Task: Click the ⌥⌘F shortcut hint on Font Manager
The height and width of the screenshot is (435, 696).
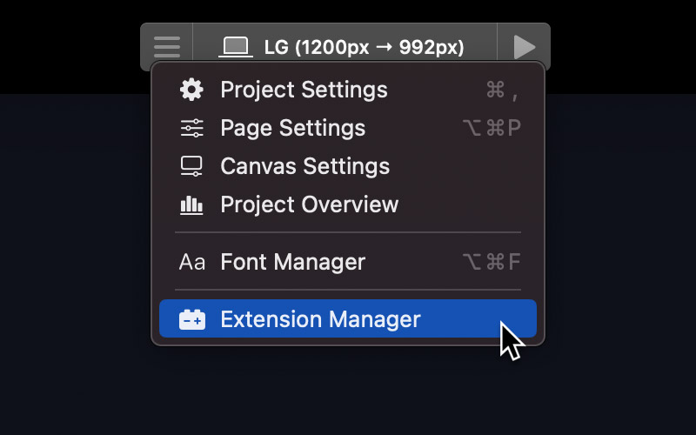Action: pyautogui.click(x=492, y=262)
